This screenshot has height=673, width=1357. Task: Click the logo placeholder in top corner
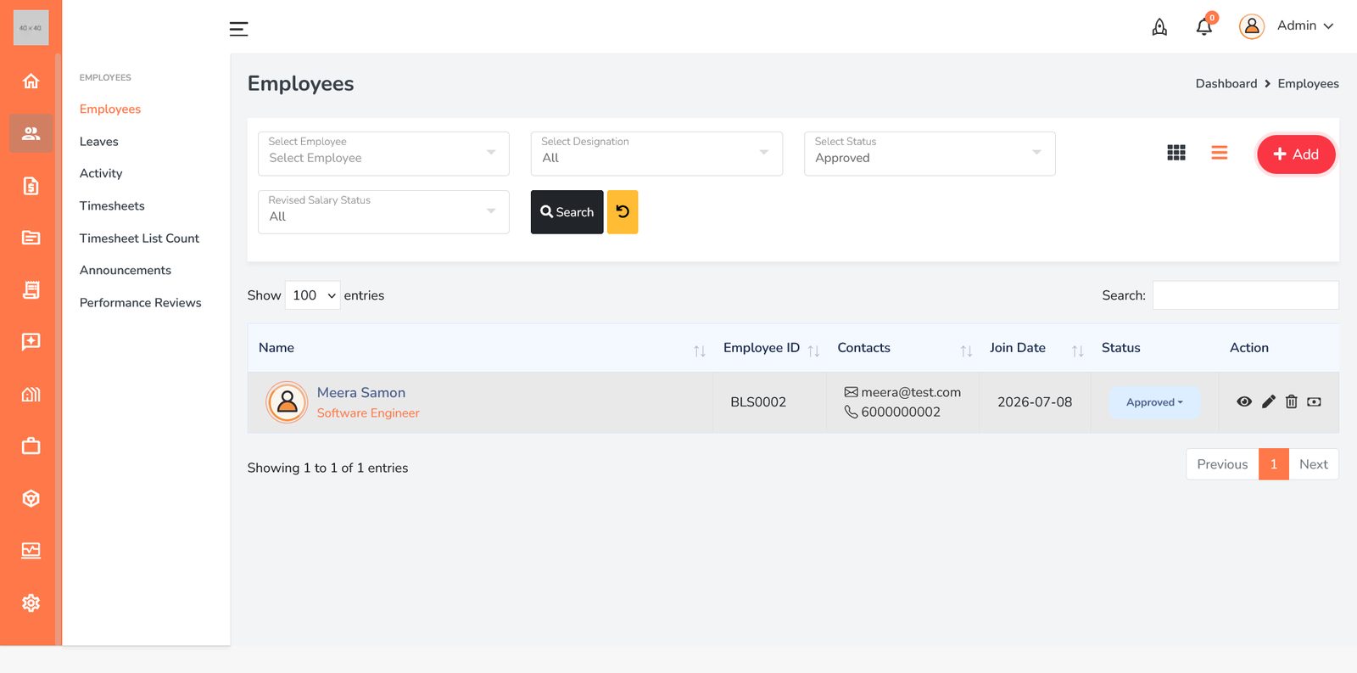[31, 28]
